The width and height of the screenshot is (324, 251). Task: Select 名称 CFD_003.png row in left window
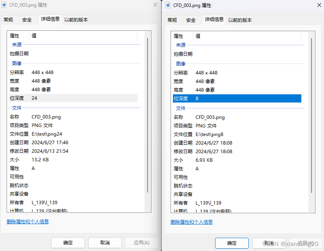[x=73, y=117]
